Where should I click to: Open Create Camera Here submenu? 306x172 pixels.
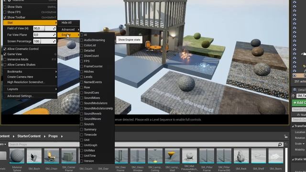pos(30,77)
